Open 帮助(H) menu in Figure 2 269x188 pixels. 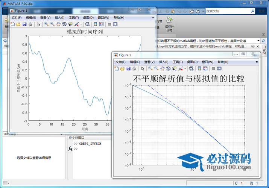click(223, 62)
